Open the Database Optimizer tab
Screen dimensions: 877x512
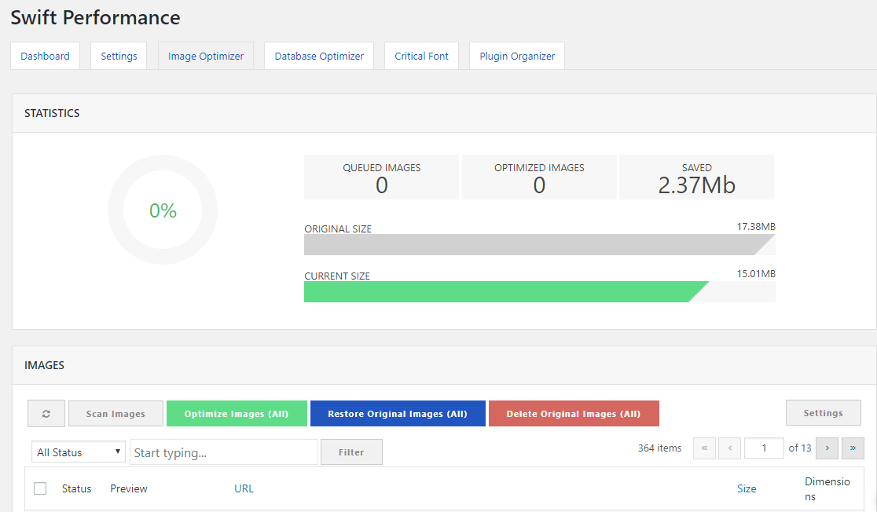click(319, 57)
